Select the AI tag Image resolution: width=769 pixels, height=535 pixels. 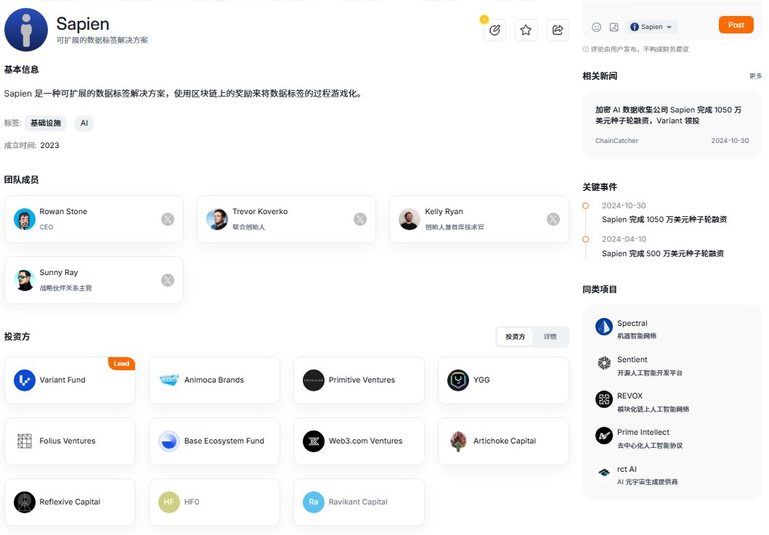(84, 123)
